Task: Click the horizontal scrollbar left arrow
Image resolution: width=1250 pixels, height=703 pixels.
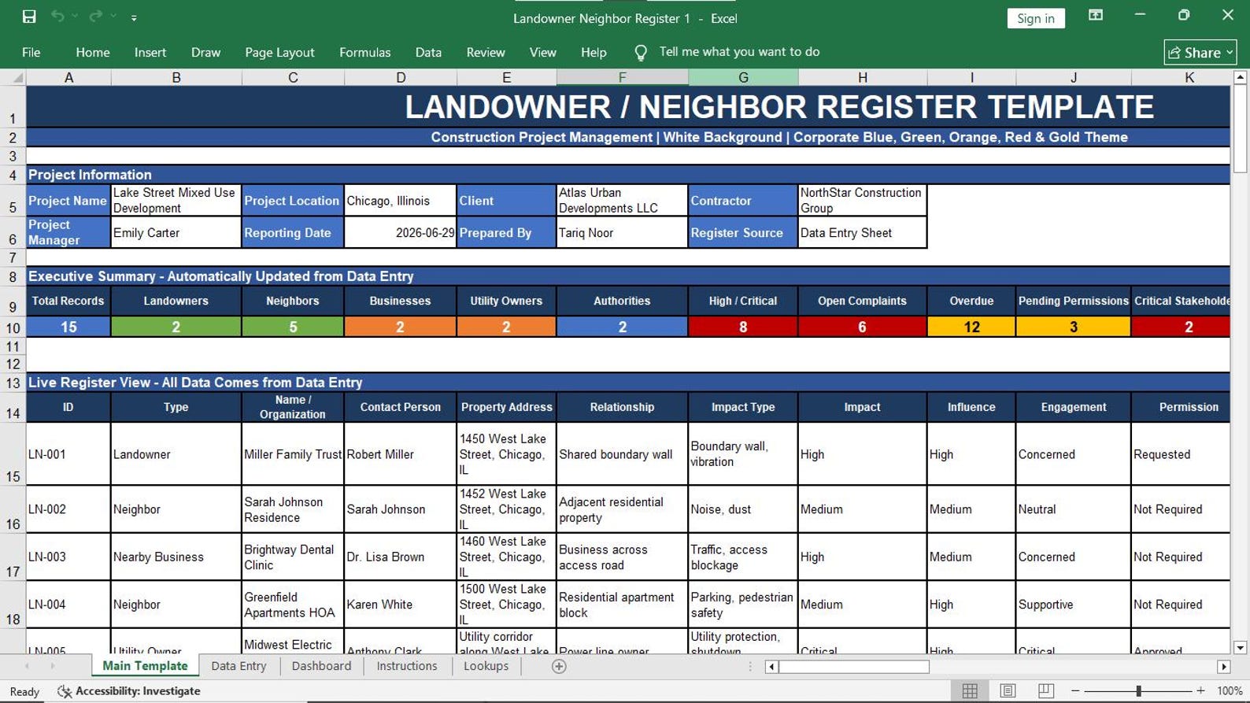Action: pos(771,667)
